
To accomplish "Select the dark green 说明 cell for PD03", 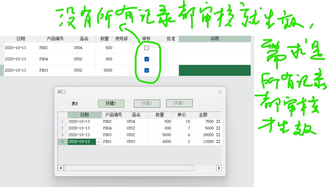I will click(x=215, y=70).
